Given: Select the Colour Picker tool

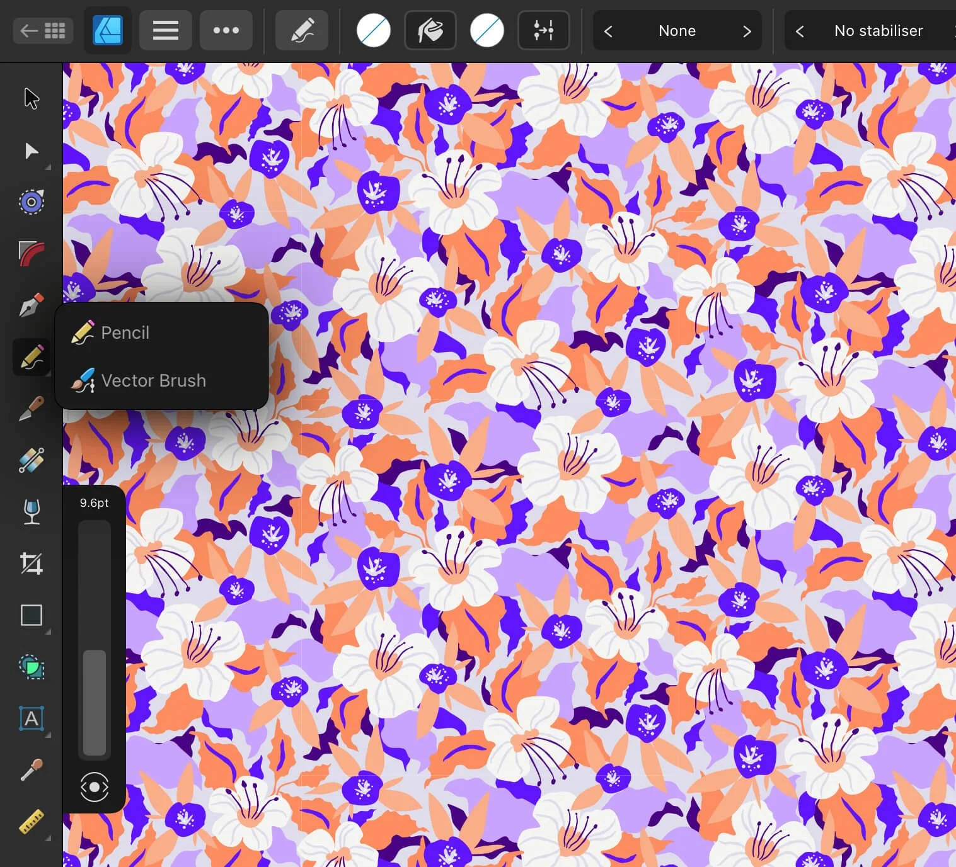Looking at the screenshot, I should coord(31,770).
